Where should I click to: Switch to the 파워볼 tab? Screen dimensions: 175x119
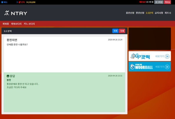click(x=6, y=24)
